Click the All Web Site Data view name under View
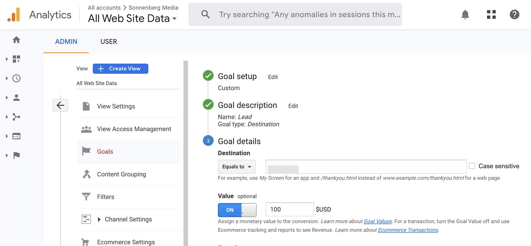The image size is (531, 246). [x=97, y=83]
